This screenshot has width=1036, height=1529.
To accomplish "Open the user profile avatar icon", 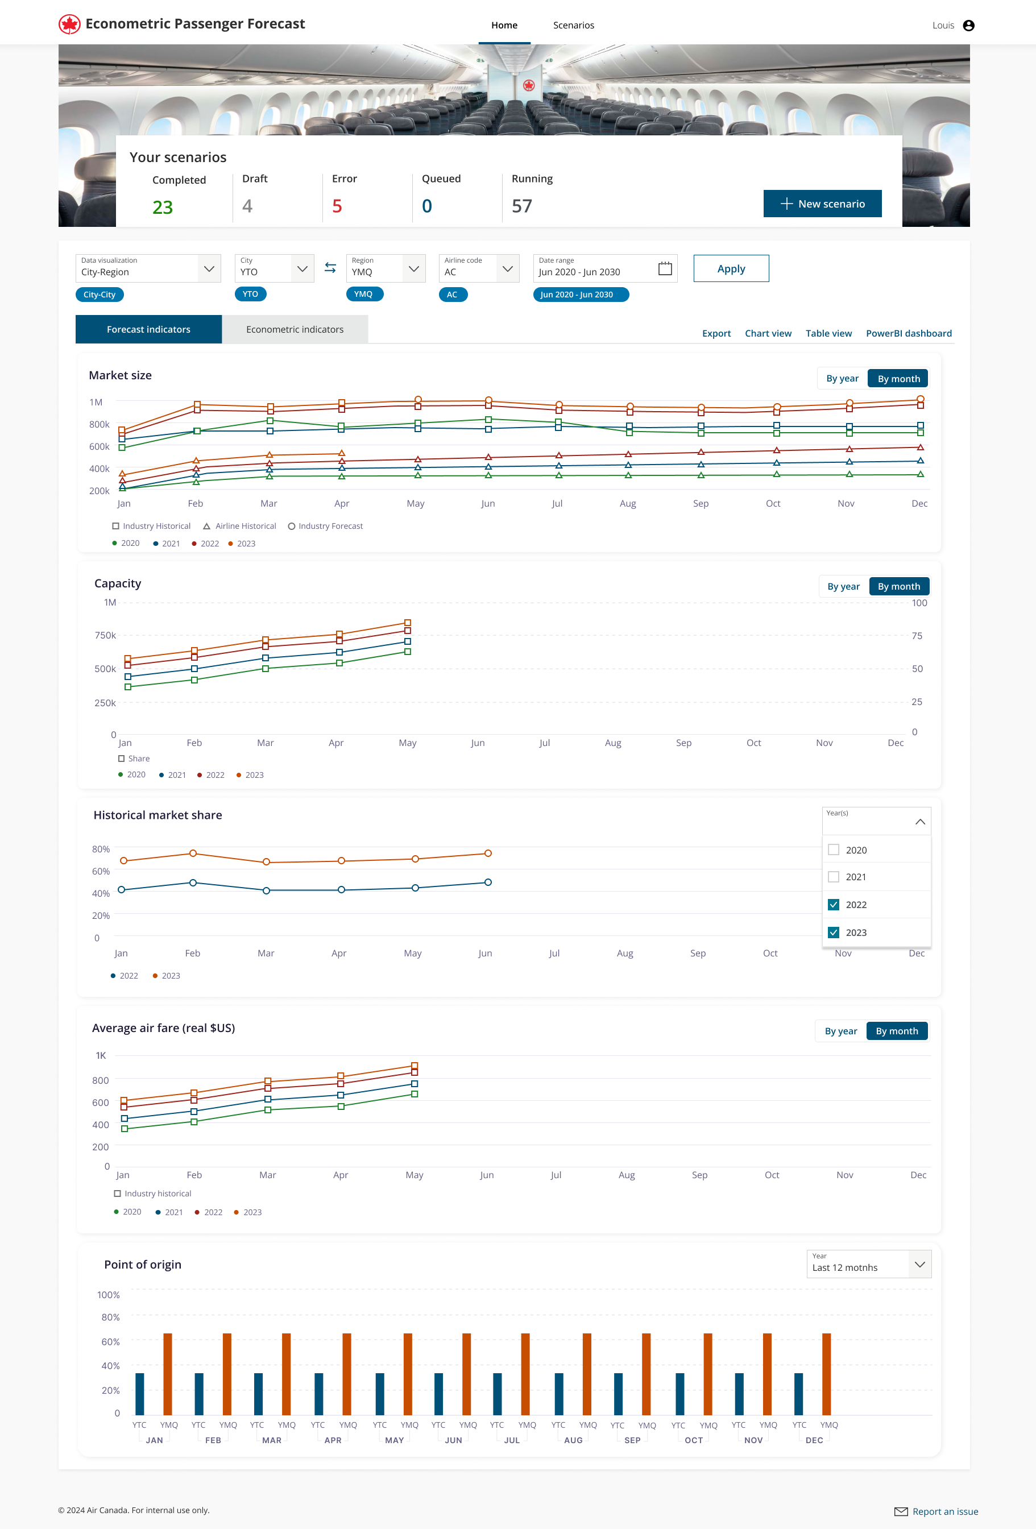I will [x=968, y=26].
